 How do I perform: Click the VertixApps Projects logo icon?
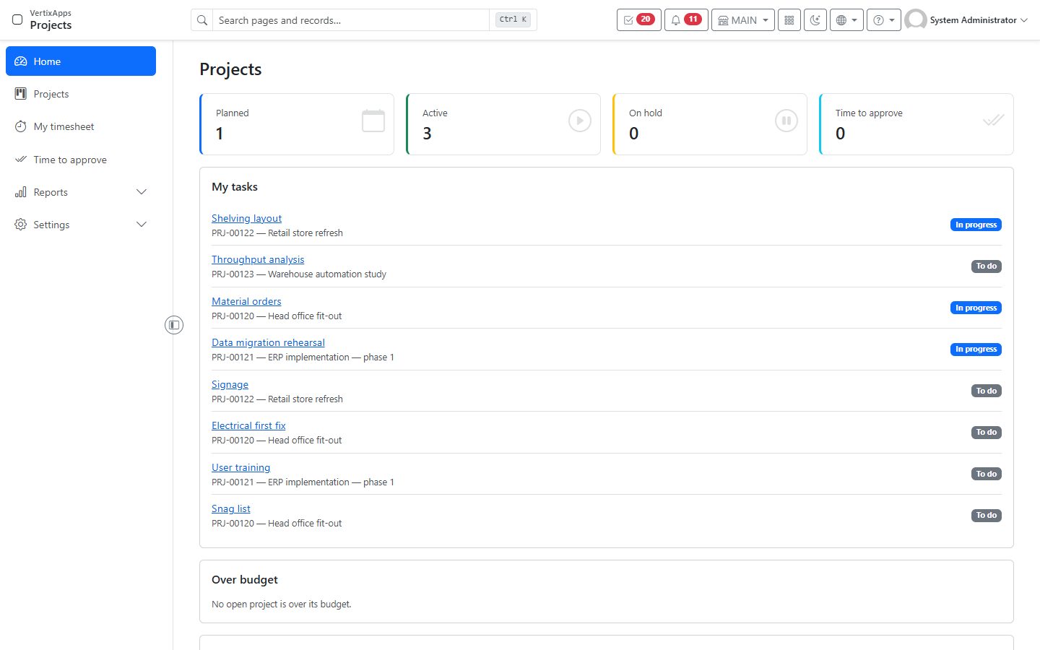[x=17, y=19]
